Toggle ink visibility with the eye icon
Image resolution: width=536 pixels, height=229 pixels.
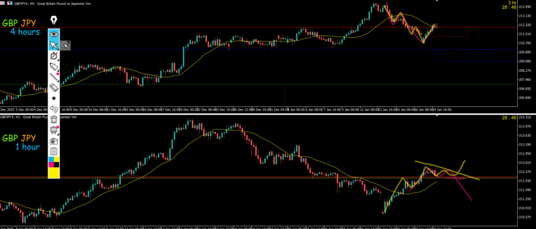[x=53, y=34]
